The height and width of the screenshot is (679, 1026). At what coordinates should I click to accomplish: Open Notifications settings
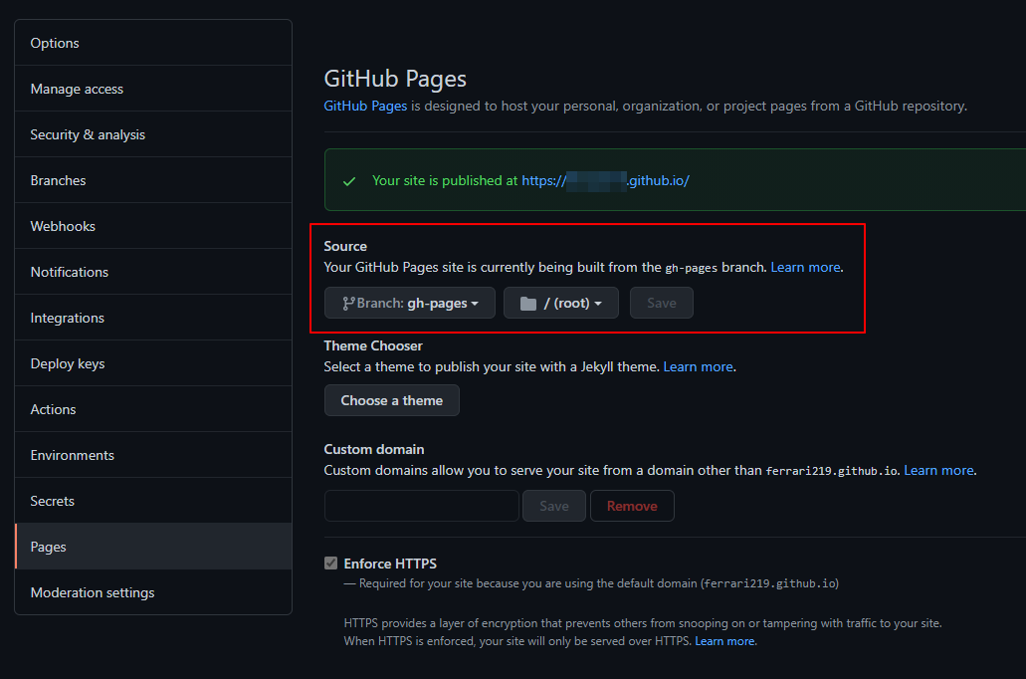(153, 272)
